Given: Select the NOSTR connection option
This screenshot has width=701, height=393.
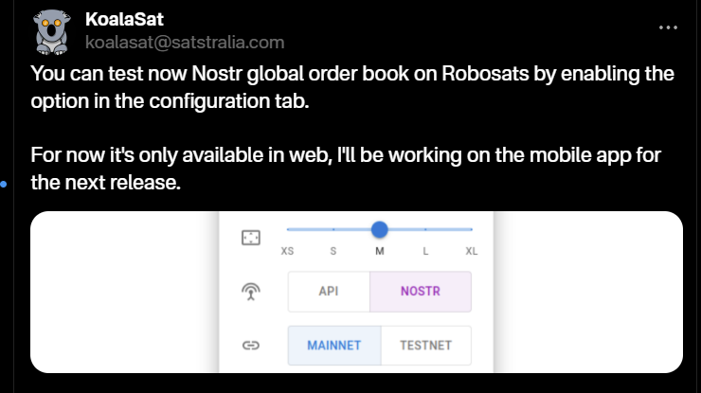Looking at the screenshot, I should [421, 292].
